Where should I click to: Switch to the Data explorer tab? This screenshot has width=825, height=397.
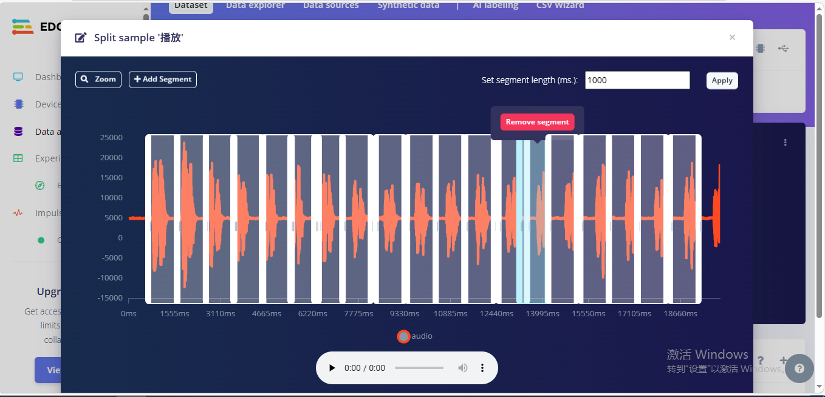255,5
